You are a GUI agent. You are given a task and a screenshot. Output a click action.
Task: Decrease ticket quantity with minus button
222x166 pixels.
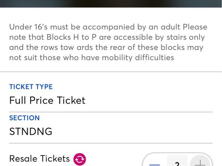(155, 162)
